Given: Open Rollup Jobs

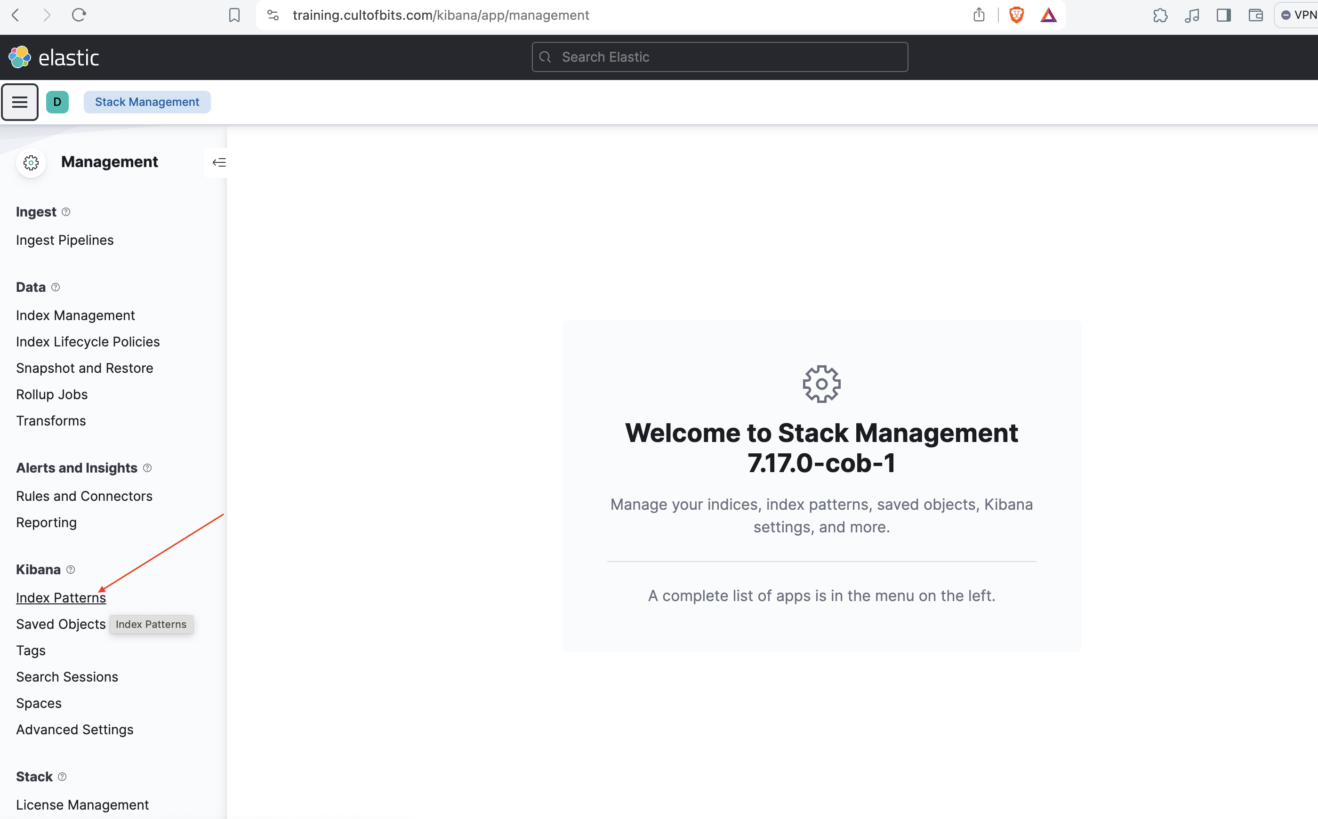Looking at the screenshot, I should pyautogui.click(x=52, y=394).
